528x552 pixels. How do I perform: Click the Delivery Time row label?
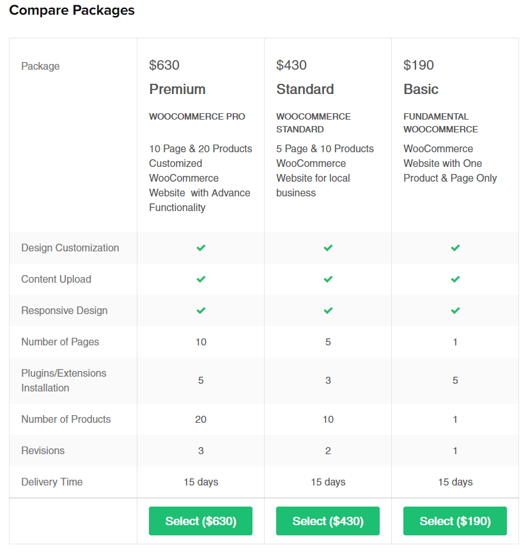coord(52,482)
